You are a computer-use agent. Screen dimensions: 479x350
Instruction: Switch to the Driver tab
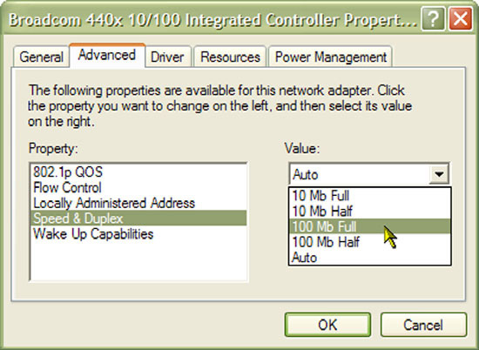click(x=168, y=57)
